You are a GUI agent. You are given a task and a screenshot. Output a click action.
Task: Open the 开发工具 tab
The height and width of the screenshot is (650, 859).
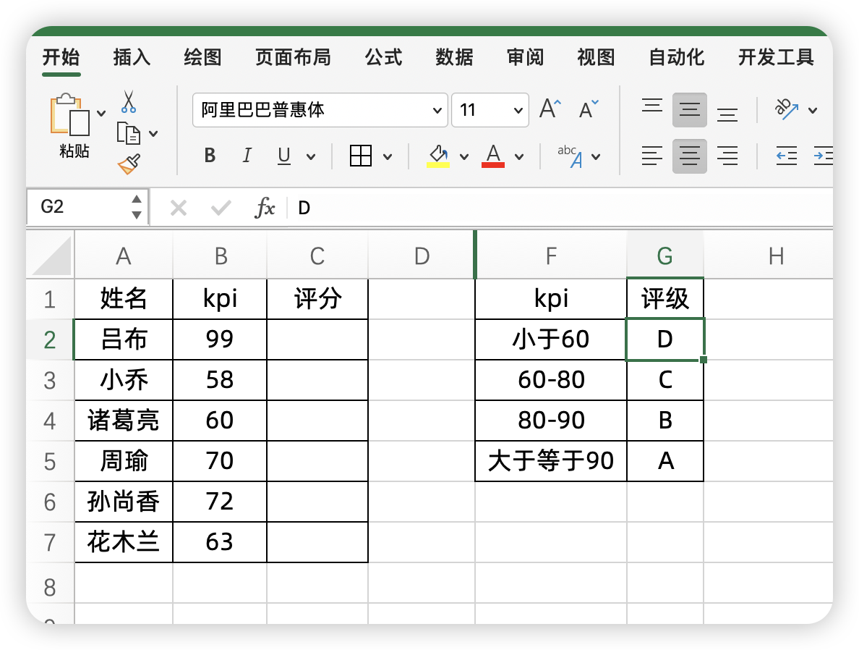[777, 57]
